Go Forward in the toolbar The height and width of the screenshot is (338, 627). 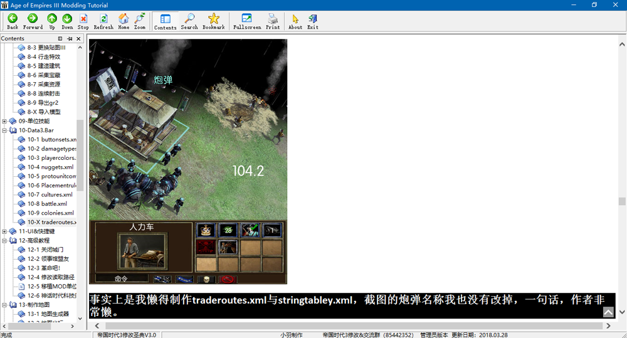click(33, 21)
